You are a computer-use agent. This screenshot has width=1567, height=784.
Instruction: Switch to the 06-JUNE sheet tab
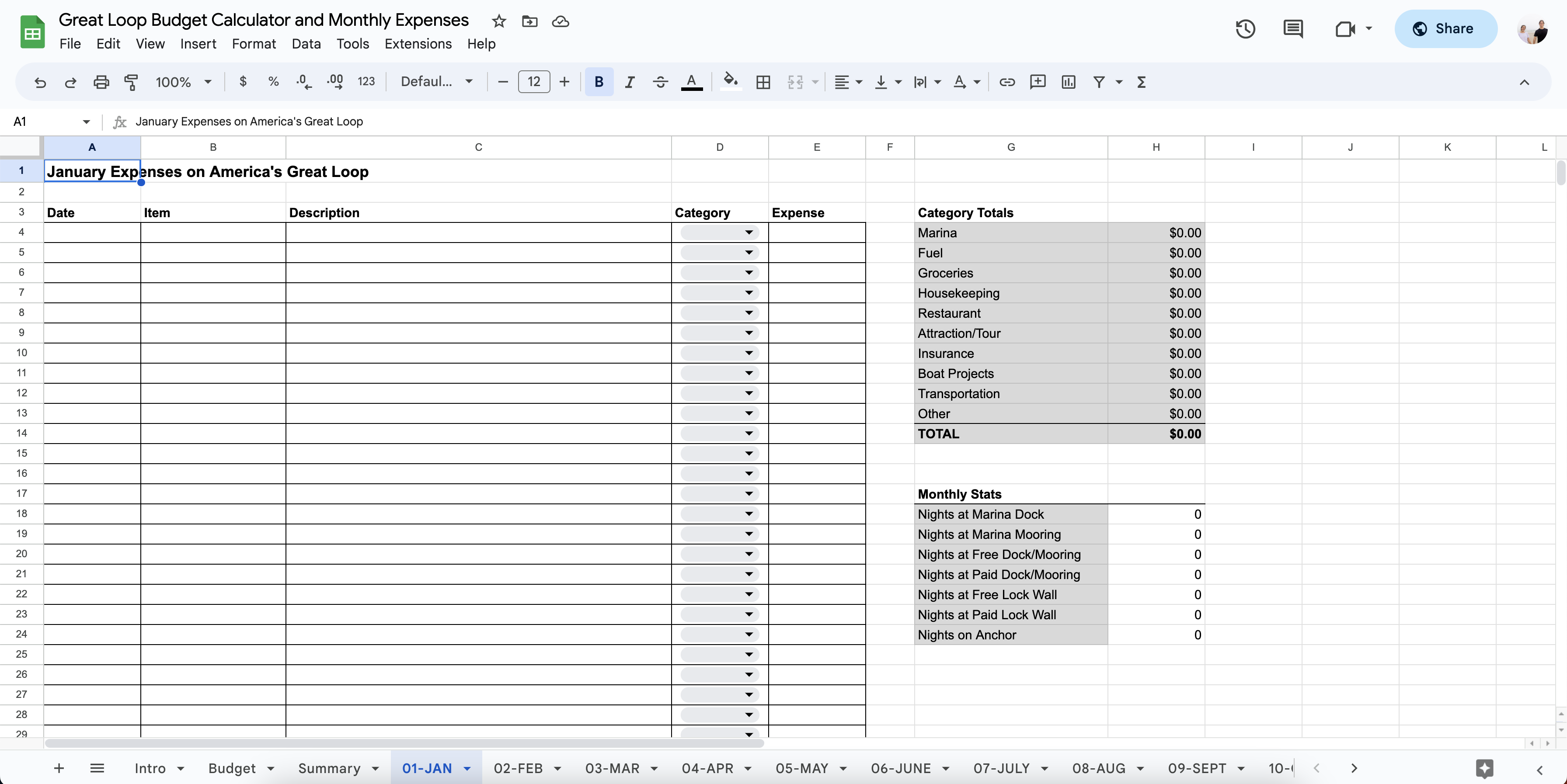[901, 768]
